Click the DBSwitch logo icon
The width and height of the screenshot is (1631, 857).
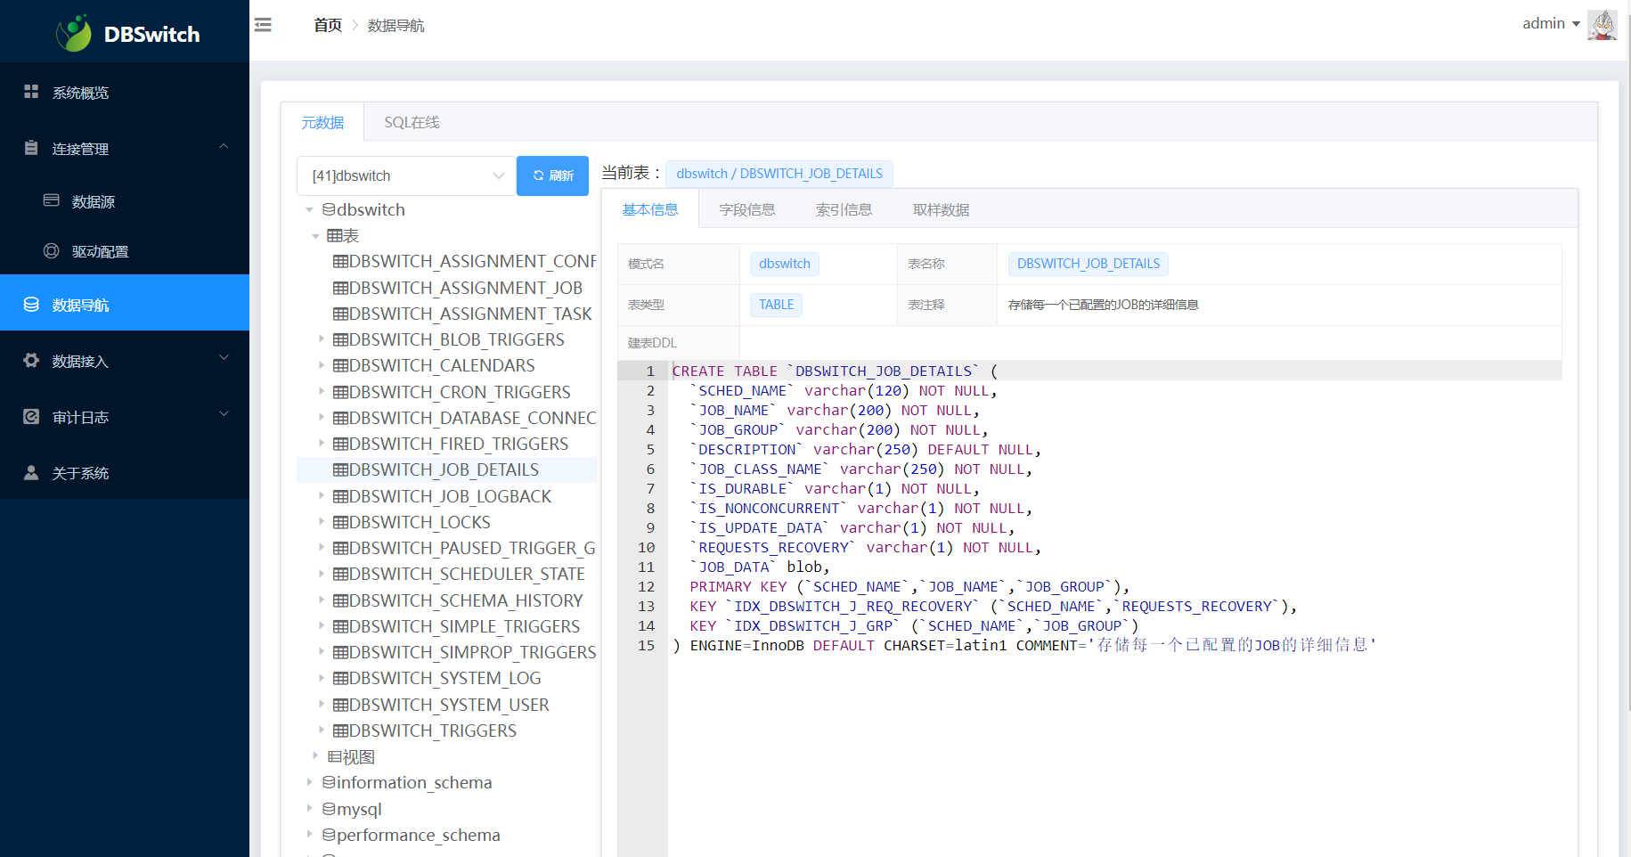click(74, 34)
